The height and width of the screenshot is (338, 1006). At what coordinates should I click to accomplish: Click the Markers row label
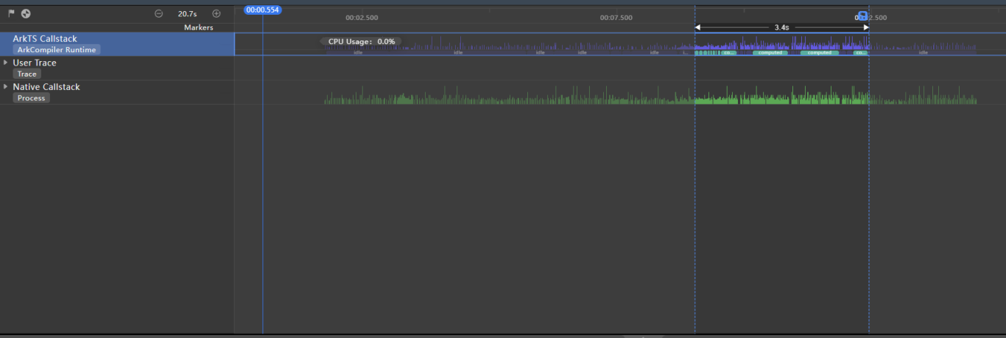(198, 27)
